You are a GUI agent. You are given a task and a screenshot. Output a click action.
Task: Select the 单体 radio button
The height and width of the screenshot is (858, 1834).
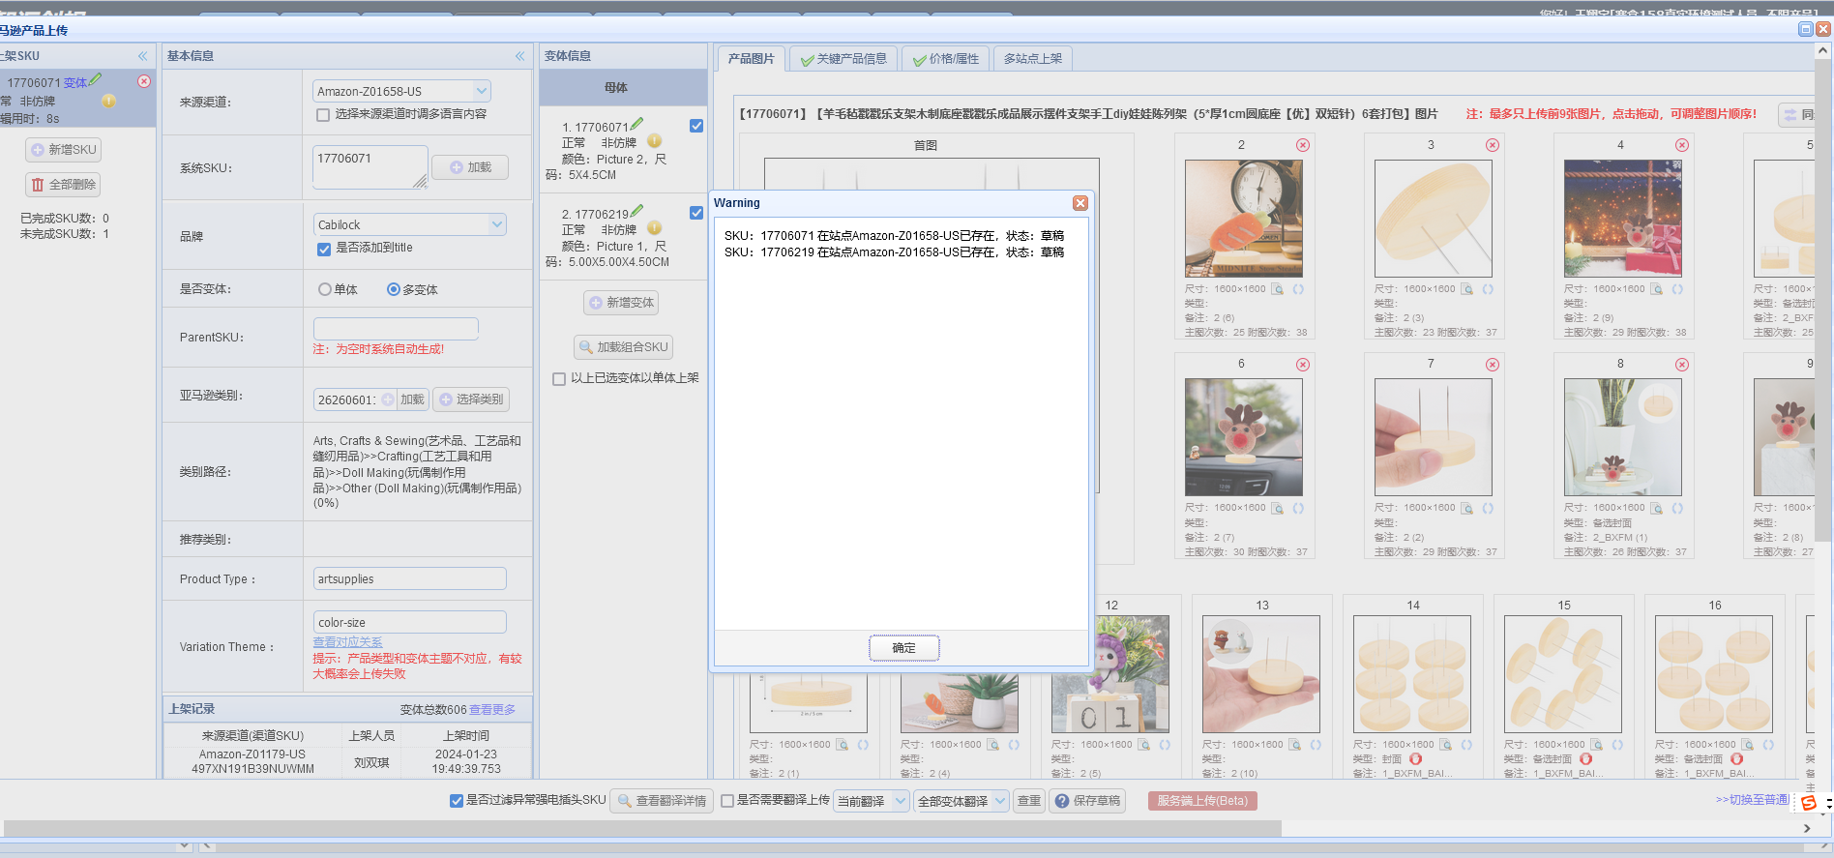[x=325, y=289]
